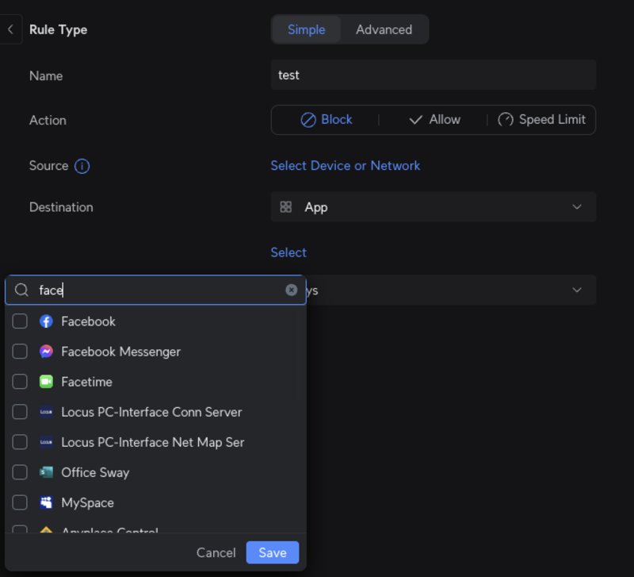
Task: Click the Locus PC-Interface Conn Server label
Action: pyautogui.click(x=151, y=412)
